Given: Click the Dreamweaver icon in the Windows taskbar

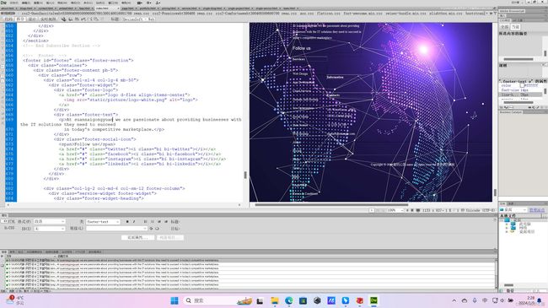Looking at the screenshot, I should (373, 300).
